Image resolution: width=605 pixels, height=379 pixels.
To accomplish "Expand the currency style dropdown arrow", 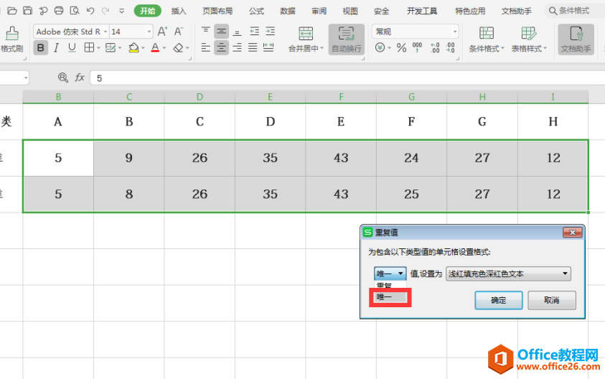I will point(389,48).
